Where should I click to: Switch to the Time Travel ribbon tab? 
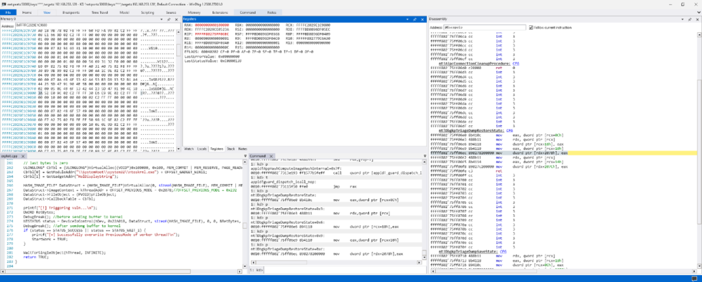99,12
